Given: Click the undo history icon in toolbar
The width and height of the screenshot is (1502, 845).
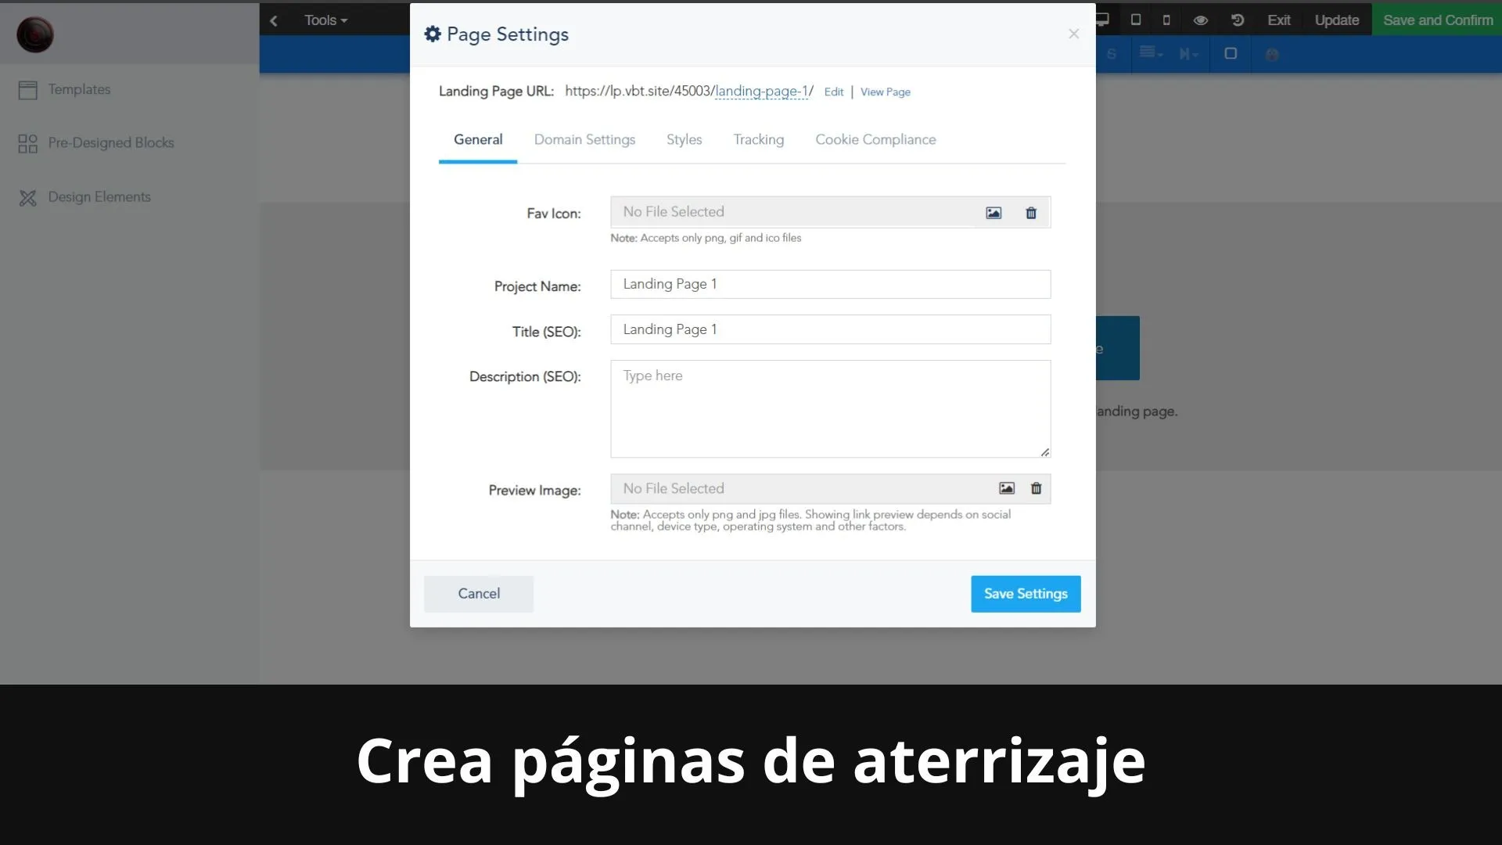Looking at the screenshot, I should (x=1237, y=20).
